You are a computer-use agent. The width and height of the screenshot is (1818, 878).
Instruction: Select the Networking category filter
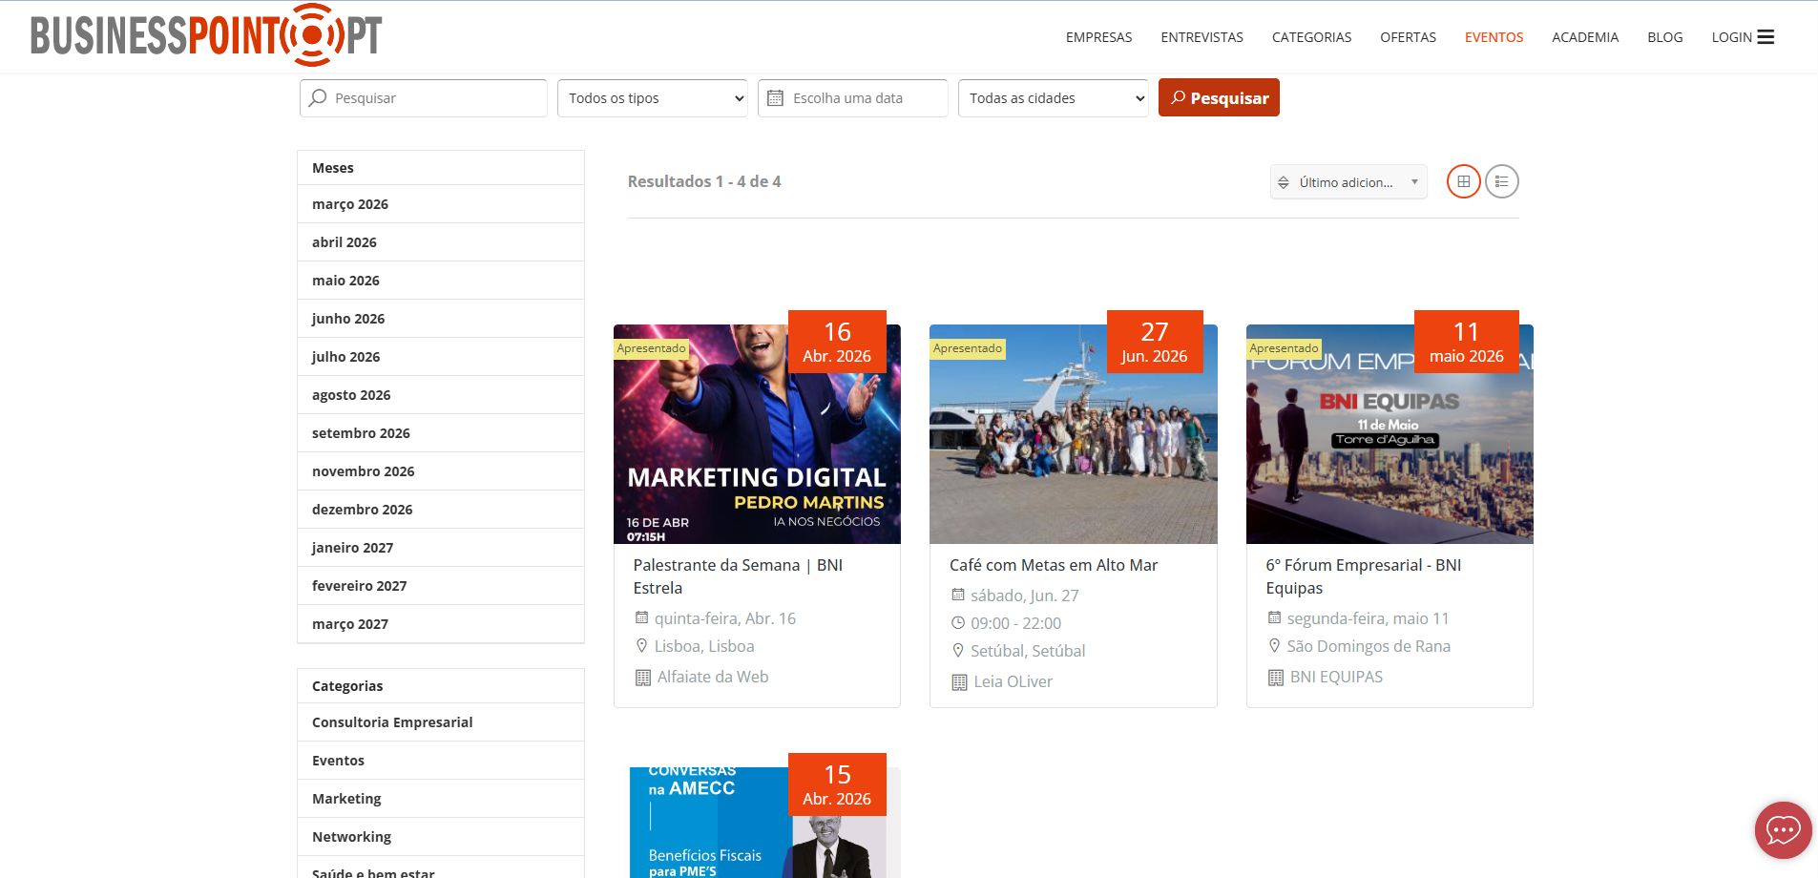coord(351,837)
